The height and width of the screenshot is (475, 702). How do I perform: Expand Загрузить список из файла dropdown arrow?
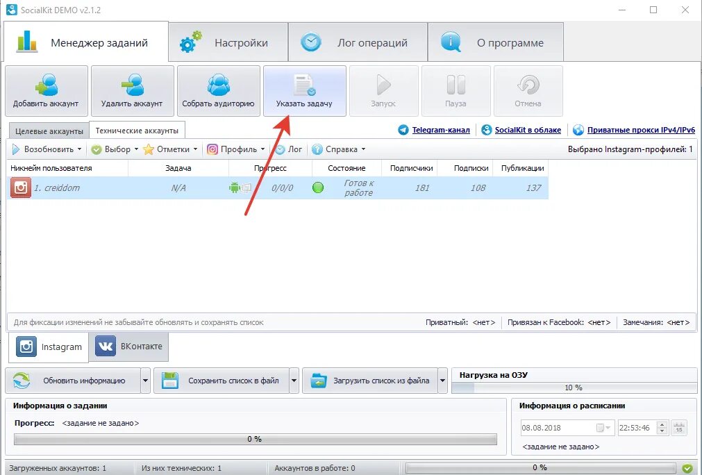click(443, 381)
